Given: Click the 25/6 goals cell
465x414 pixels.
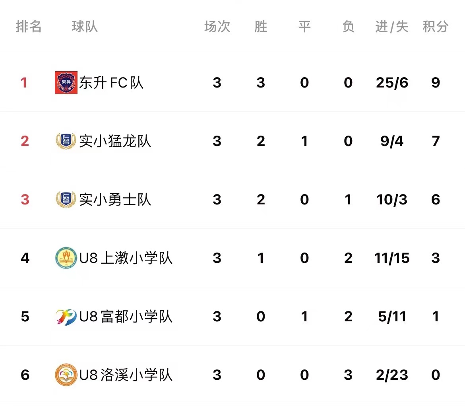Looking at the screenshot, I should click(392, 83).
